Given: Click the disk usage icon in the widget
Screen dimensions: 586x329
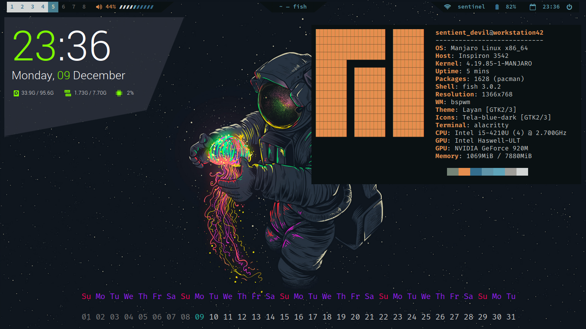Looking at the screenshot, I should 16,93.
